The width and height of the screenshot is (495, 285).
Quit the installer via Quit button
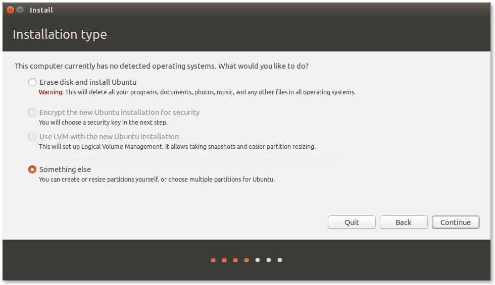point(352,222)
